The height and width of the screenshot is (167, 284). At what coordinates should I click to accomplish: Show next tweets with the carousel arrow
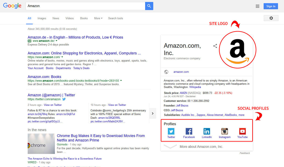tap(153, 113)
